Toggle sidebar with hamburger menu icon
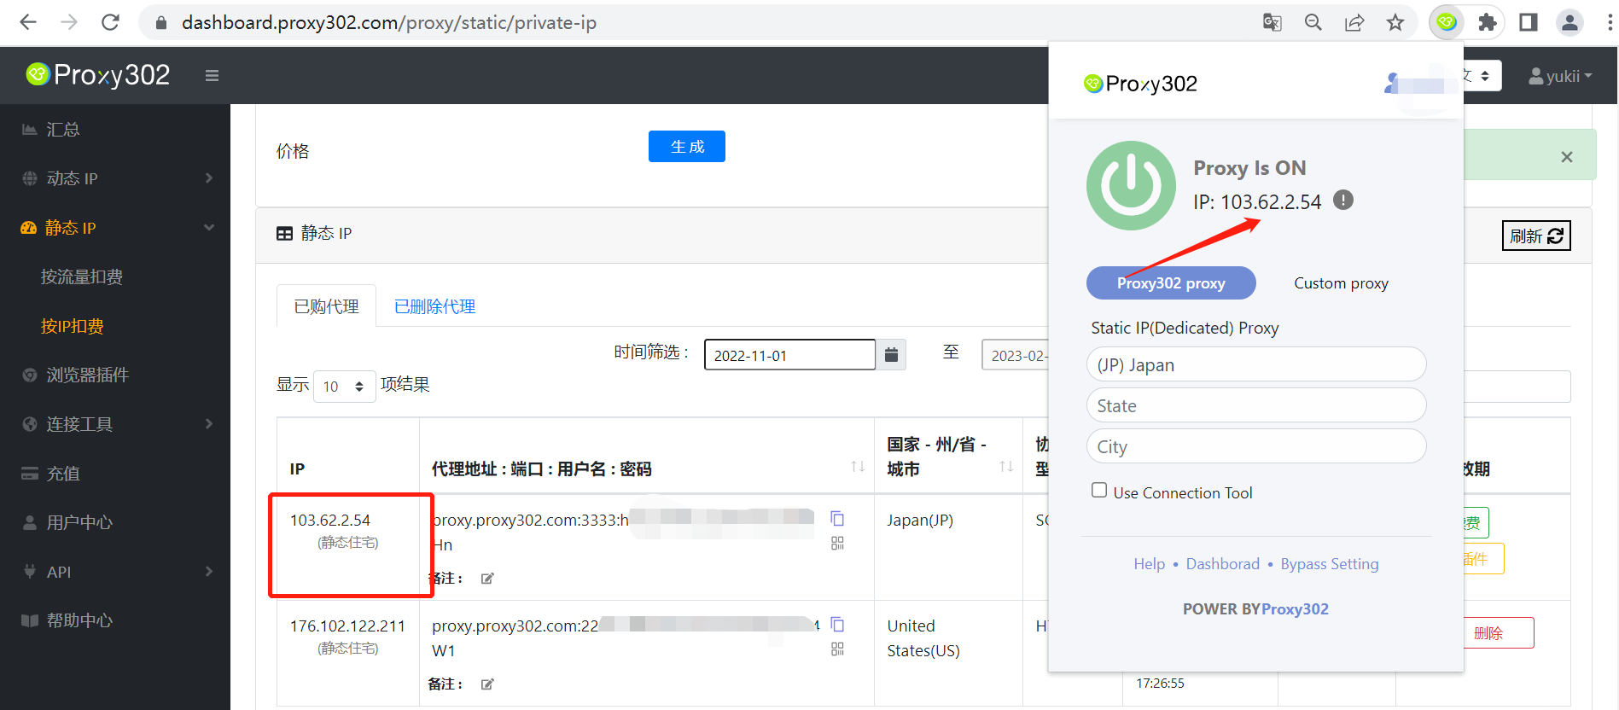Screen dimensions: 1619x710 point(212,76)
